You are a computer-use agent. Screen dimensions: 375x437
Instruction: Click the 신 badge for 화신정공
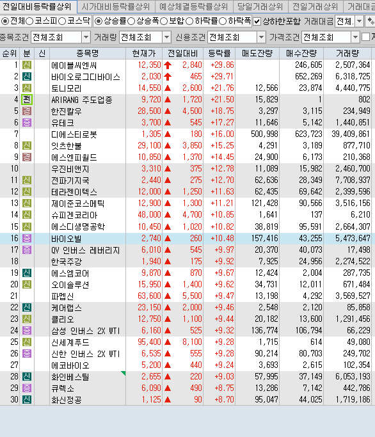[27, 400]
